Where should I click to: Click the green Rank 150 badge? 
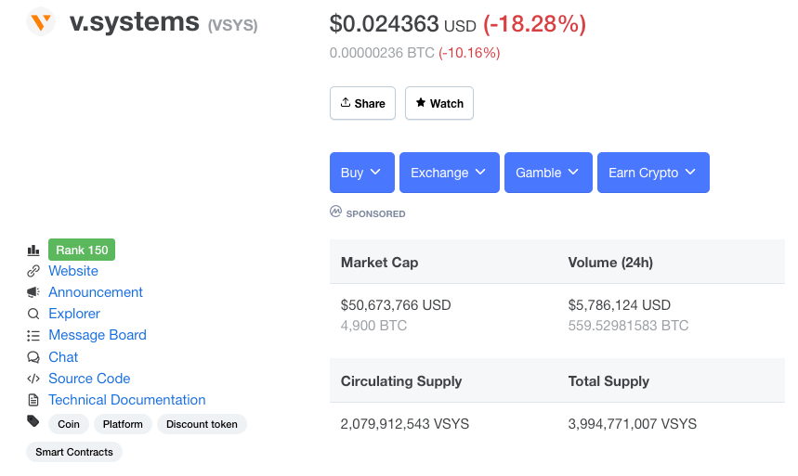82,250
